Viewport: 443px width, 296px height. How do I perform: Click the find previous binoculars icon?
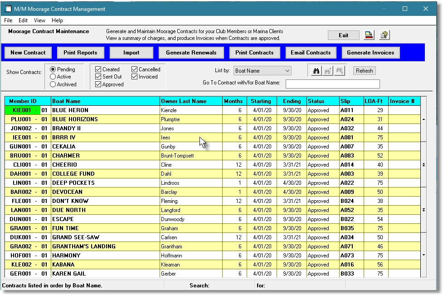327,71
